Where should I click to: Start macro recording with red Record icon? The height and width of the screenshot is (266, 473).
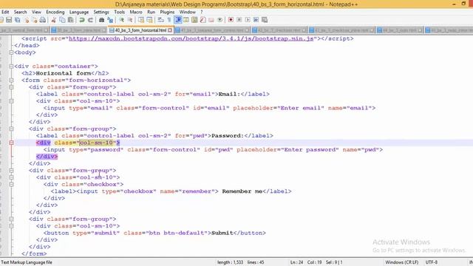coord(231,20)
